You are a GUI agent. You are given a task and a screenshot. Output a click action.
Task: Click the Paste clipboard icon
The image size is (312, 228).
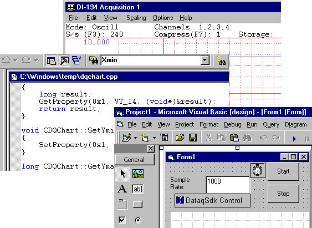[x=234, y=138]
